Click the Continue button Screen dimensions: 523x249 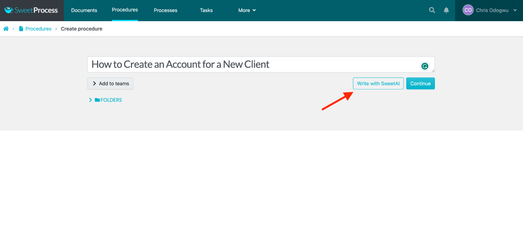pyautogui.click(x=420, y=83)
